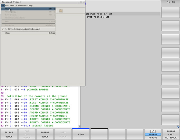The image size is (180, 140).
Task: Toggle the INSERT/REMOVE slash soft key
Action: (153, 134)
